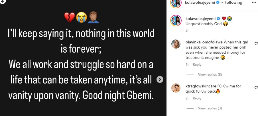Toggle the Following button in the header
This screenshot has width=258, height=116.
[233, 3]
